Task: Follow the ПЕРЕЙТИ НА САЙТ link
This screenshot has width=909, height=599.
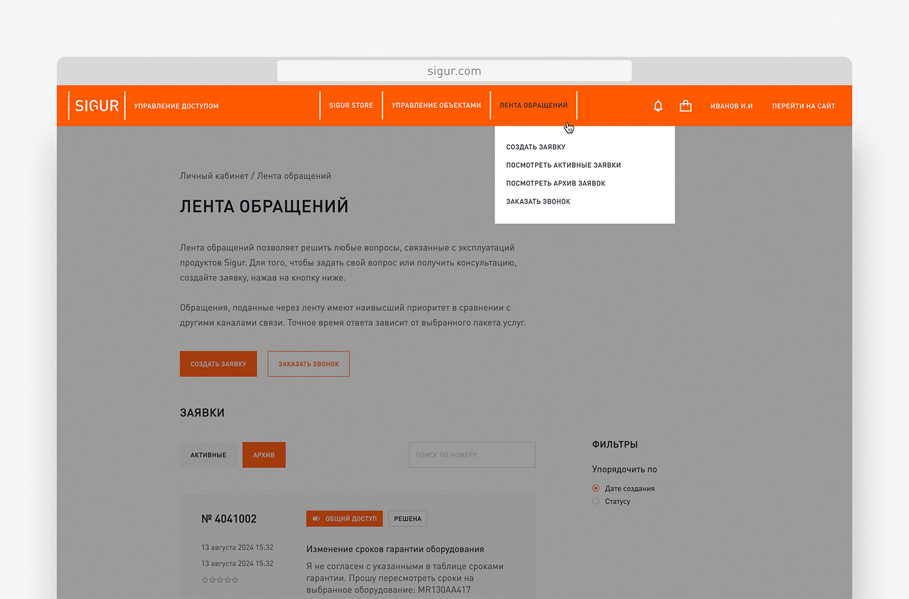Action: pos(804,106)
